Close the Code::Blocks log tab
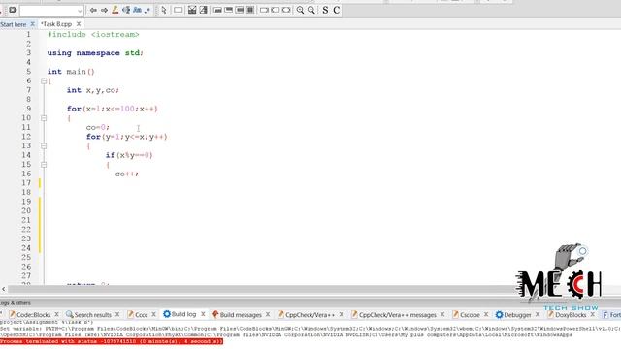Screen dimensions: 621x349 pos(56,314)
